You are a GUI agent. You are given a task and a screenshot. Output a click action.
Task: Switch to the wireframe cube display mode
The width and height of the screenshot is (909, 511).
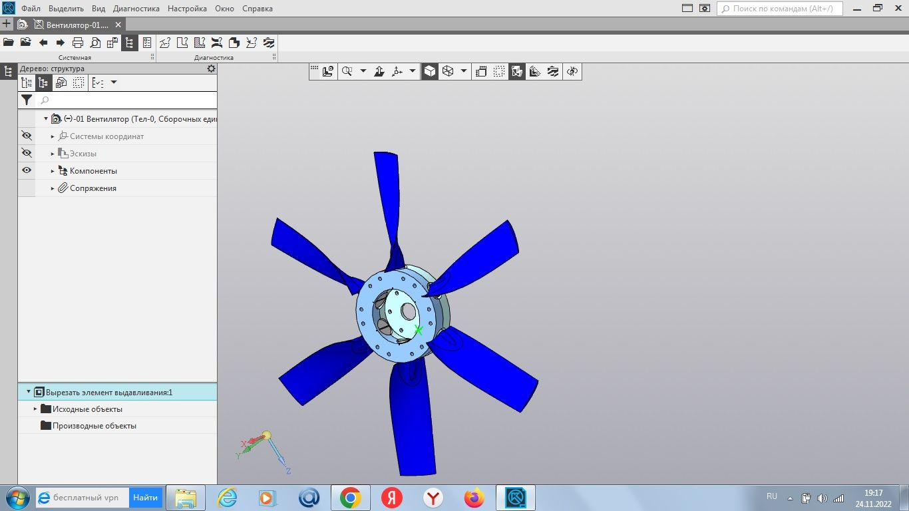point(448,71)
